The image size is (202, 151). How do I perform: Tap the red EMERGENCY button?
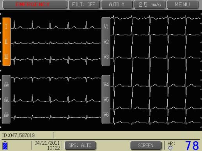tap(35, 5)
